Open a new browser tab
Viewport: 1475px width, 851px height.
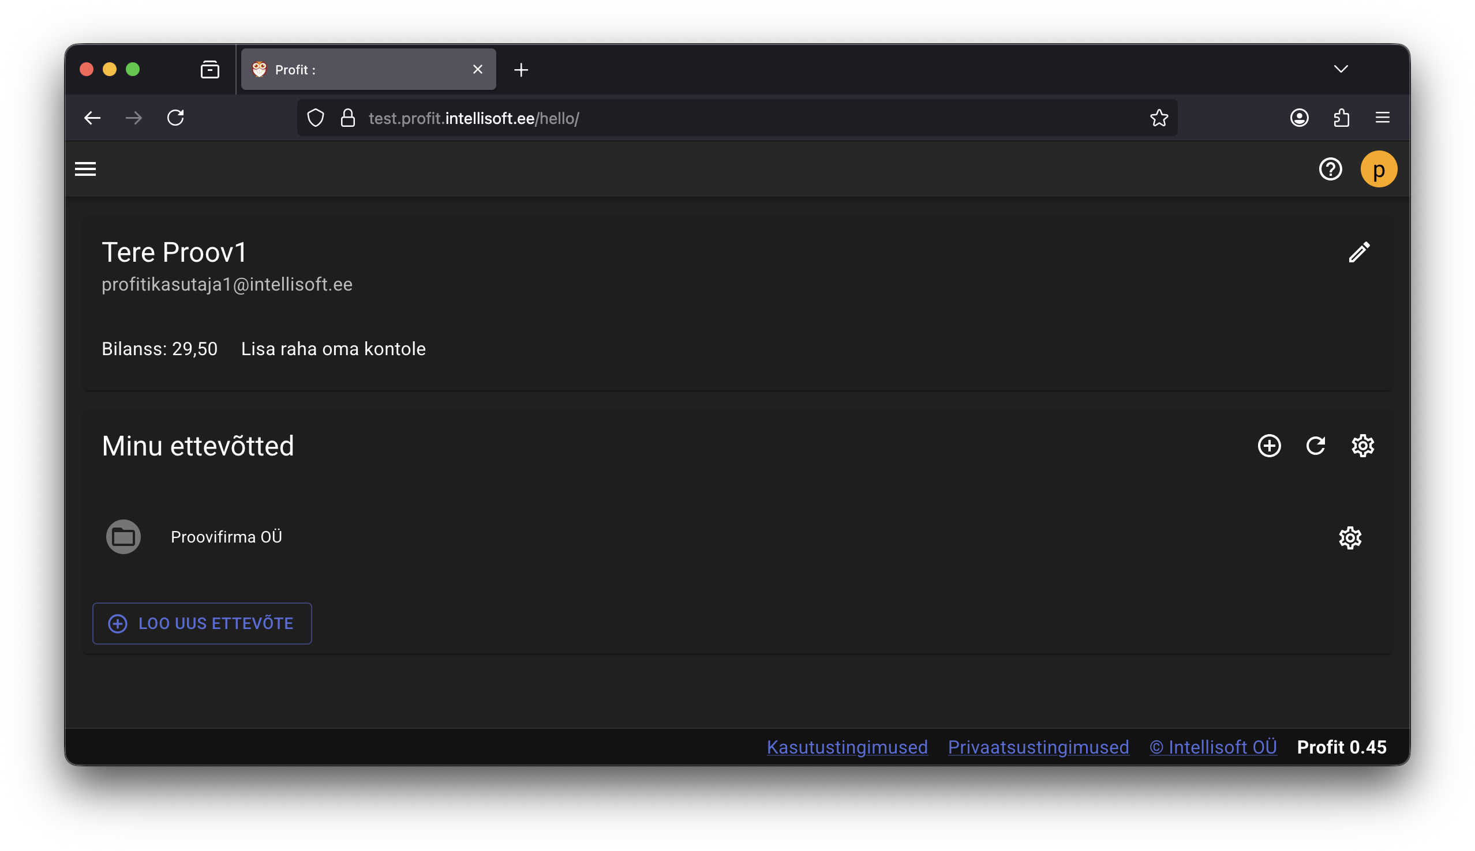click(x=521, y=70)
